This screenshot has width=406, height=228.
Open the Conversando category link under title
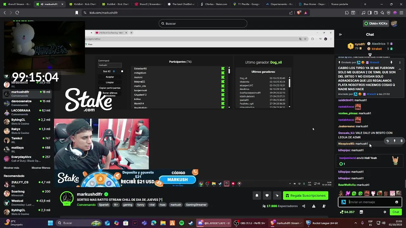(86, 205)
